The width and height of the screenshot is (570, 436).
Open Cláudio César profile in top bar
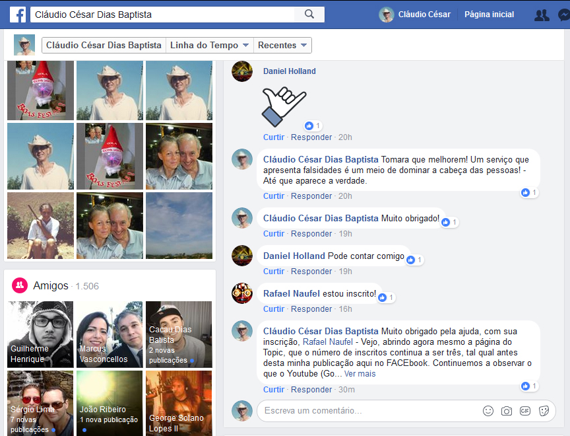tap(415, 15)
